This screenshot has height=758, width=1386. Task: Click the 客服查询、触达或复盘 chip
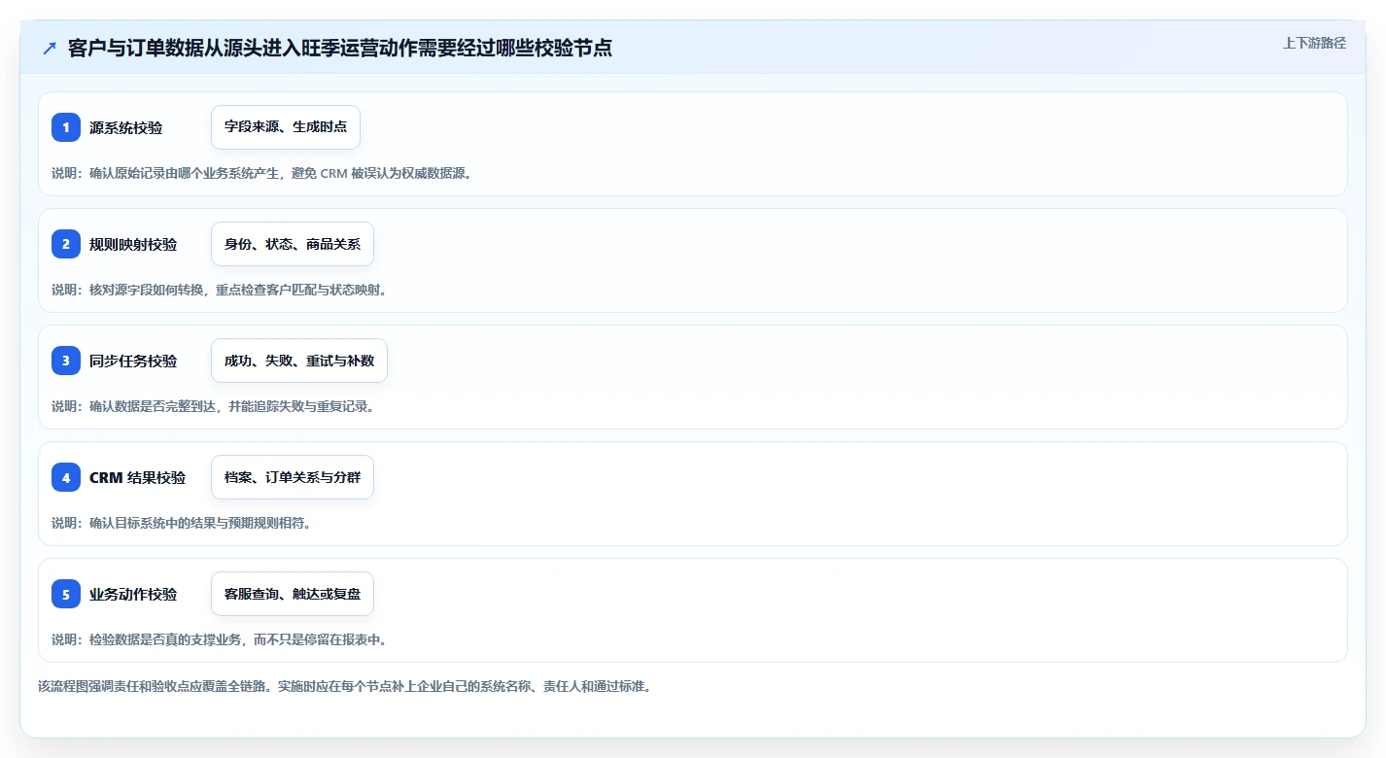(x=293, y=594)
